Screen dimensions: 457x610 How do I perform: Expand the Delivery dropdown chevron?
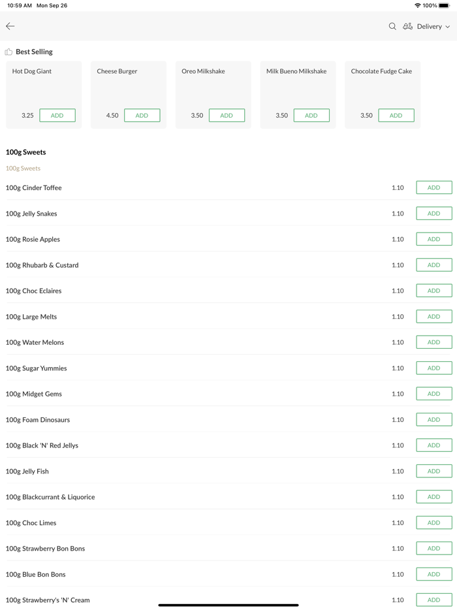(448, 27)
